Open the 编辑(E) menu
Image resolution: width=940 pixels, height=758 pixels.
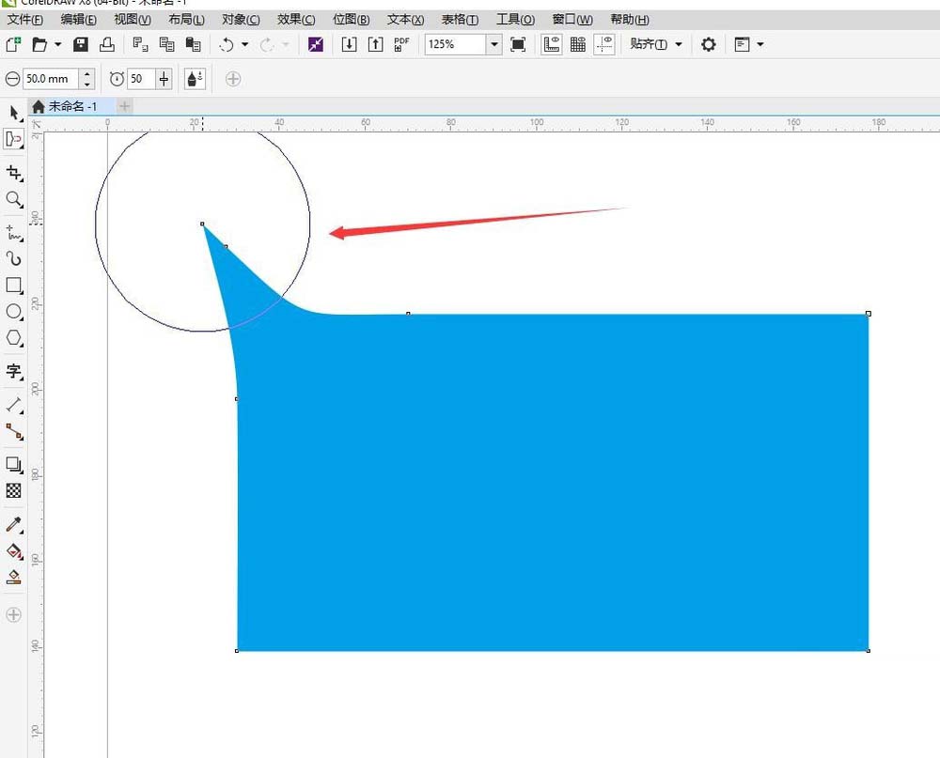[79, 20]
